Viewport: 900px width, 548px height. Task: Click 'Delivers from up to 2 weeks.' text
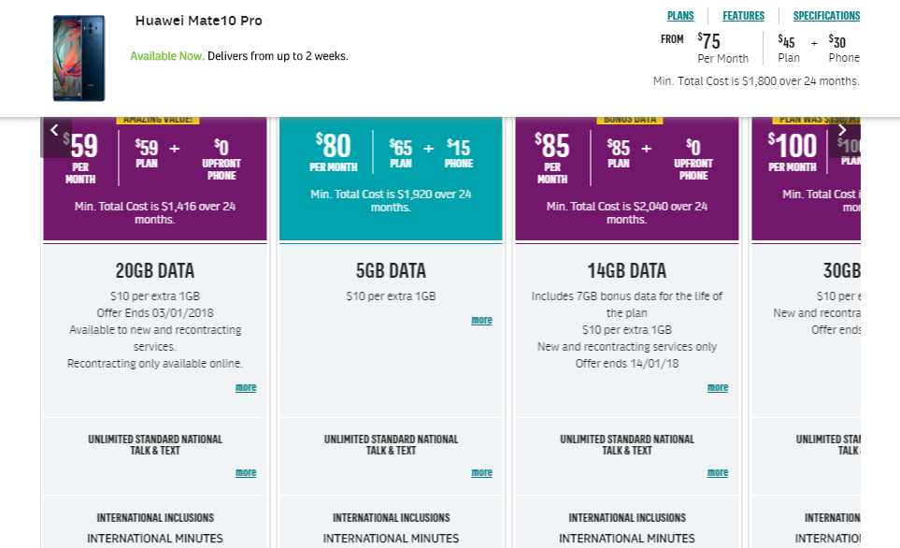[278, 56]
